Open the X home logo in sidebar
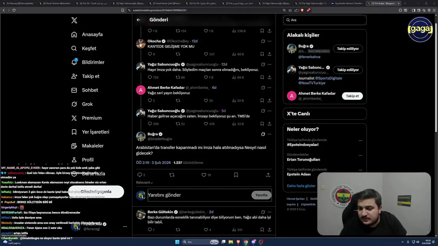438x246 pixels. (74, 20)
